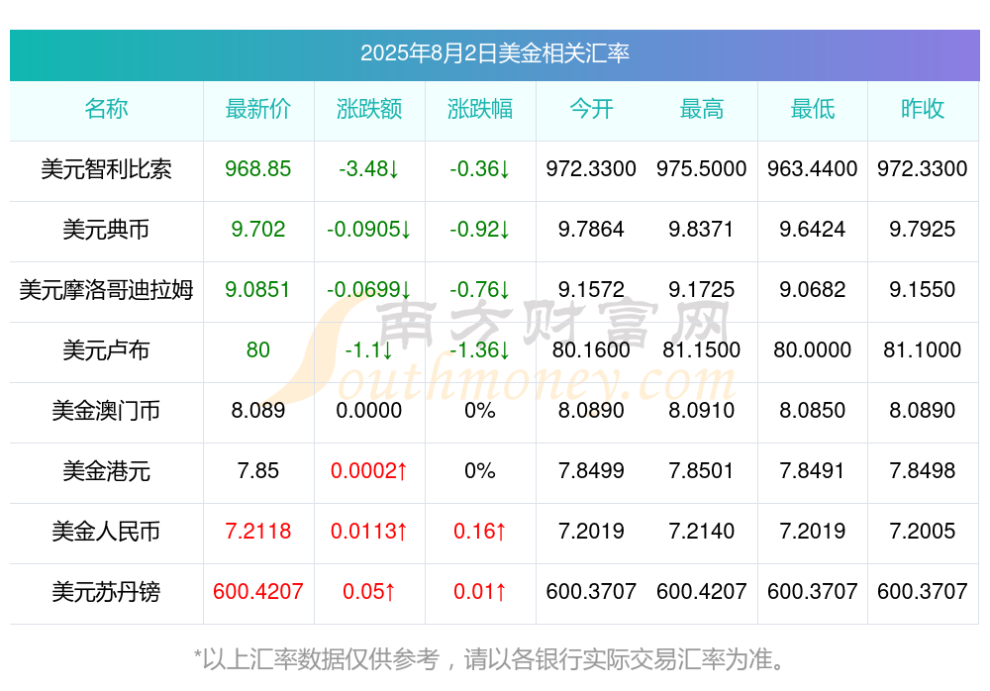Click the previous close 7.8498
The width and height of the screenshot is (990, 691).
point(923,470)
